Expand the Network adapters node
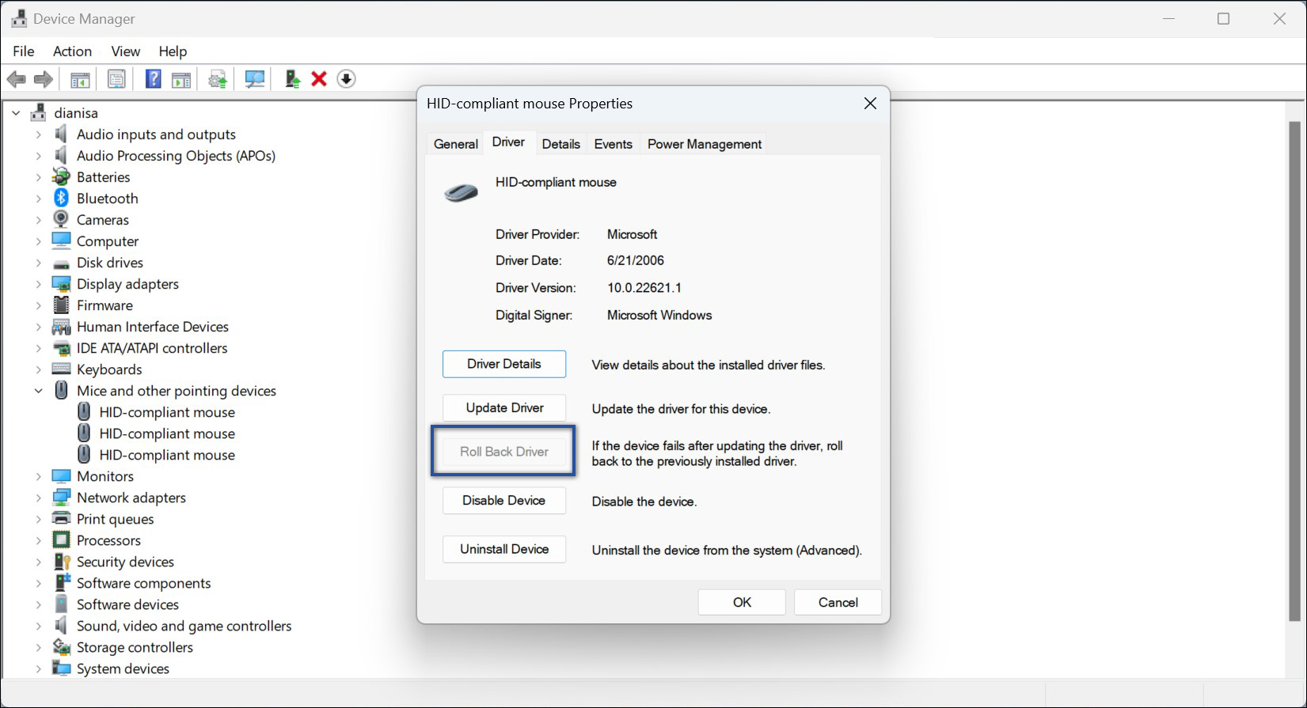 (x=38, y=498)
